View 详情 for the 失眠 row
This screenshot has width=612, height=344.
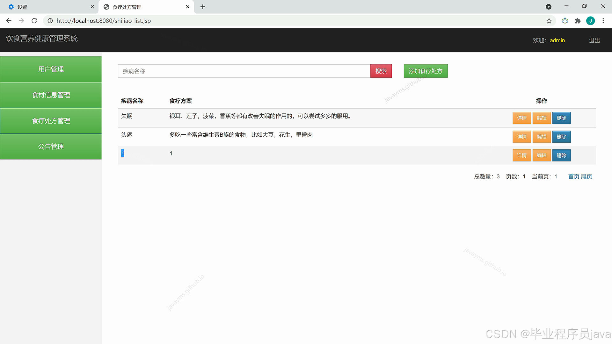coord(522,118)
